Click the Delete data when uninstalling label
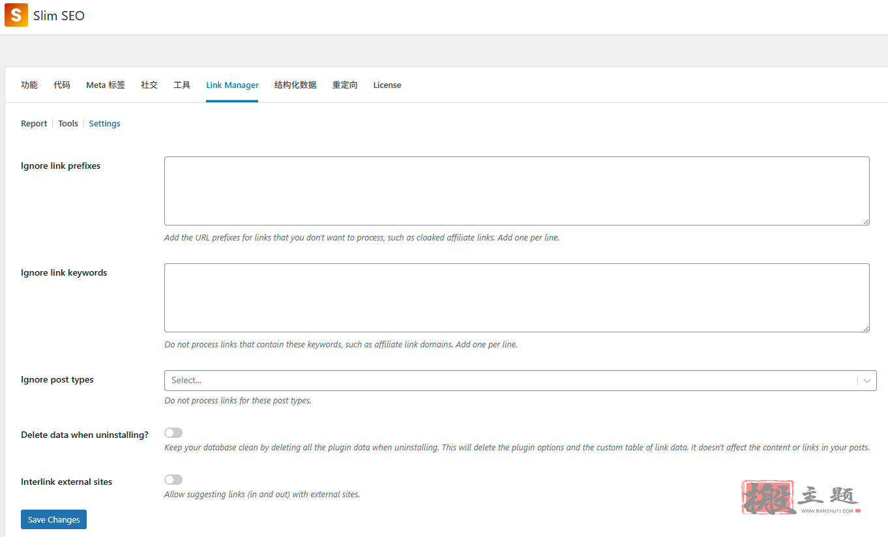The width and height of the screenshot is (888, 537). click(x=85, y=435)
